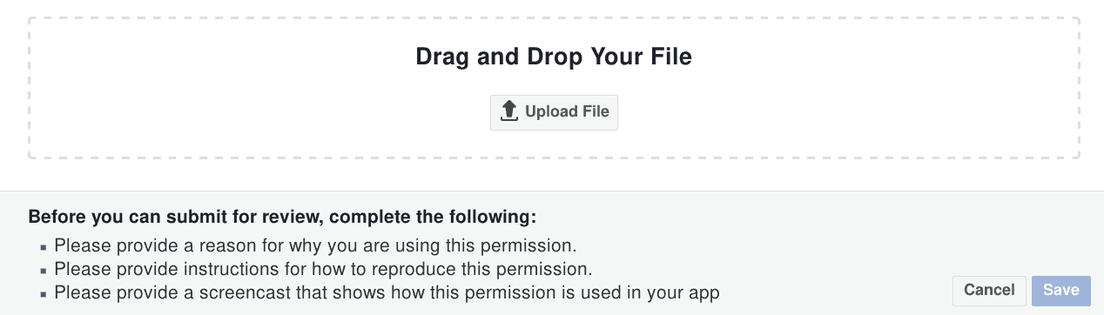This screenshot has width=1104, height=315.
Task: Click bullet marker beside the screencast requirement
Action: (44, 294)
